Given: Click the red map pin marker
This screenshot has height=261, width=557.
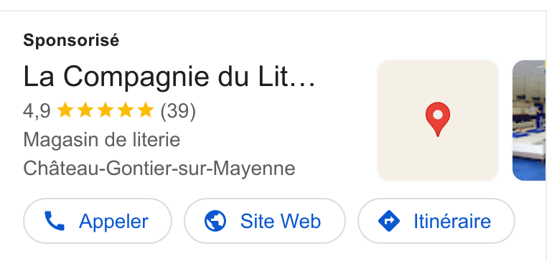Looking at the screenshot, I should pyautogui.click(x=438, y=120).
